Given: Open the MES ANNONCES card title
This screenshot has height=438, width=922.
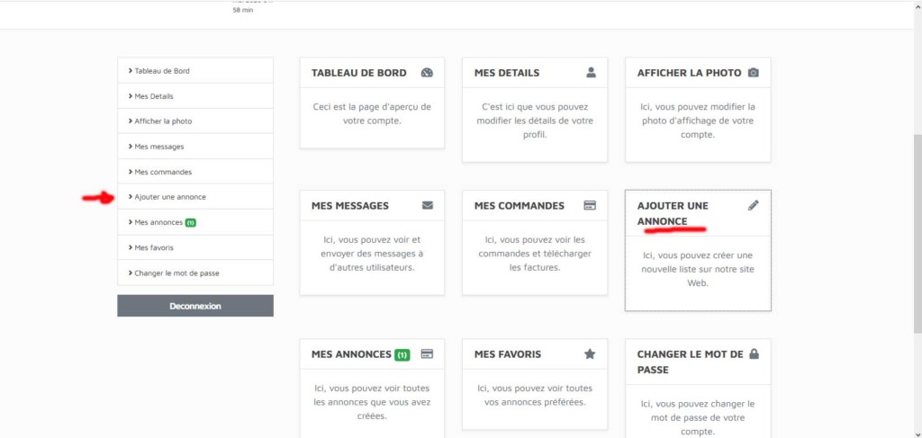Looking at the screenshot, I should tap(351, 354).
